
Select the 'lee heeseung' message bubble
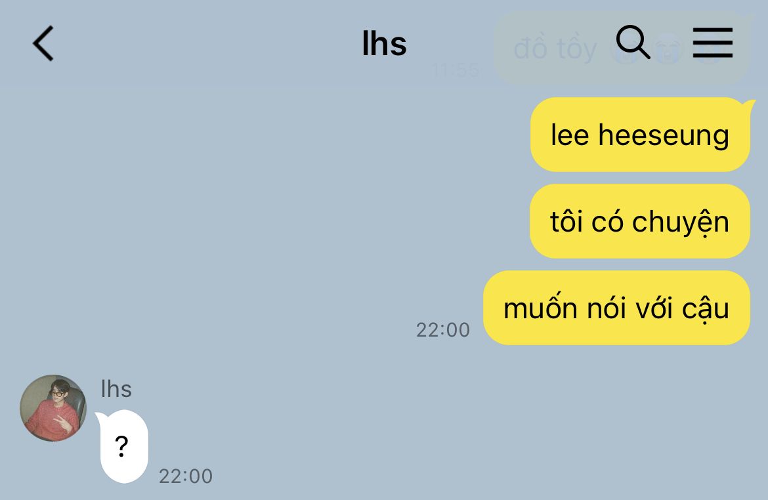(641, 135)
